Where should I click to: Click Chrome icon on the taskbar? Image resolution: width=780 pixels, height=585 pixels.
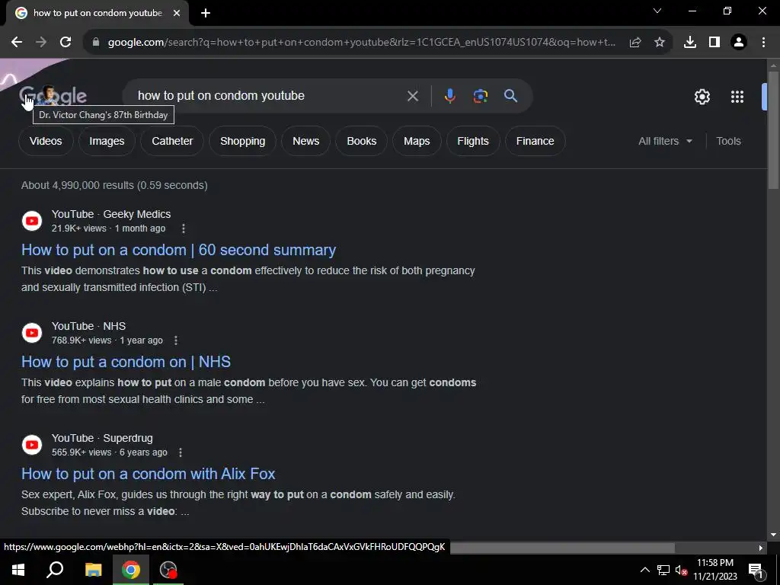131,570
